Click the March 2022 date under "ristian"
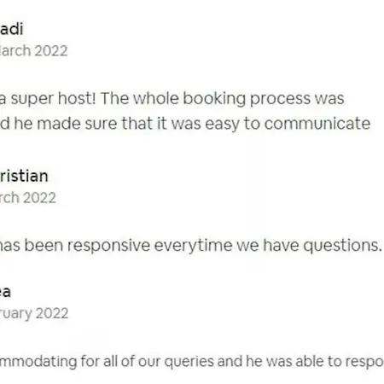 [28, 198]
